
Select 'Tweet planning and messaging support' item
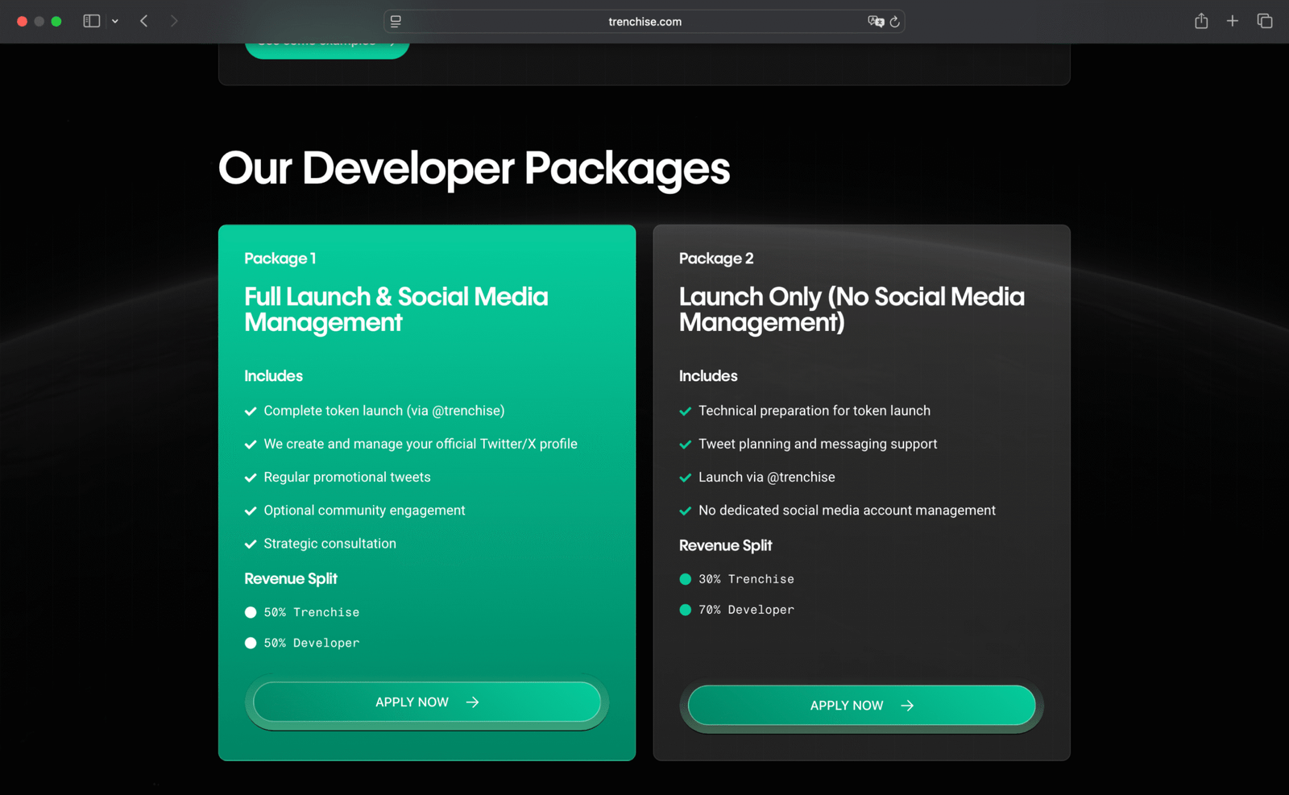[818, 444]
